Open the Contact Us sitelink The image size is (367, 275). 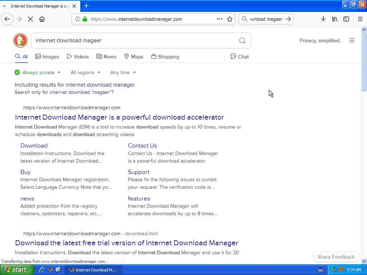coord(142,145)
